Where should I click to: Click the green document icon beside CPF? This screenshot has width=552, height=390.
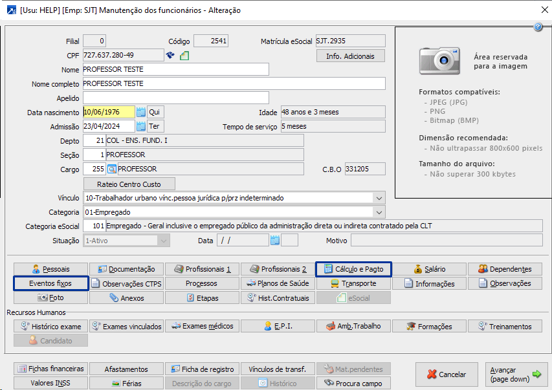tap(184, 56)
